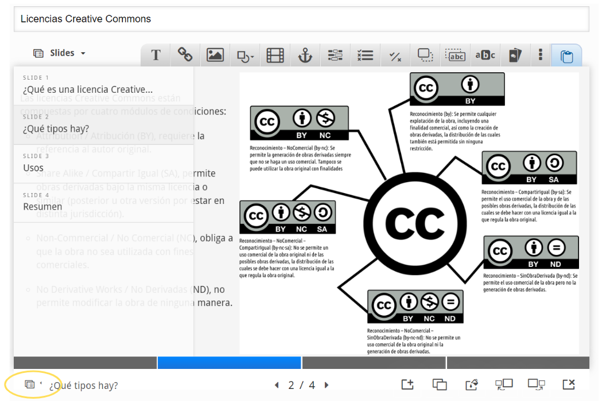Edit the slide background settings
The image size is (606, 401).
pos(472,384)
